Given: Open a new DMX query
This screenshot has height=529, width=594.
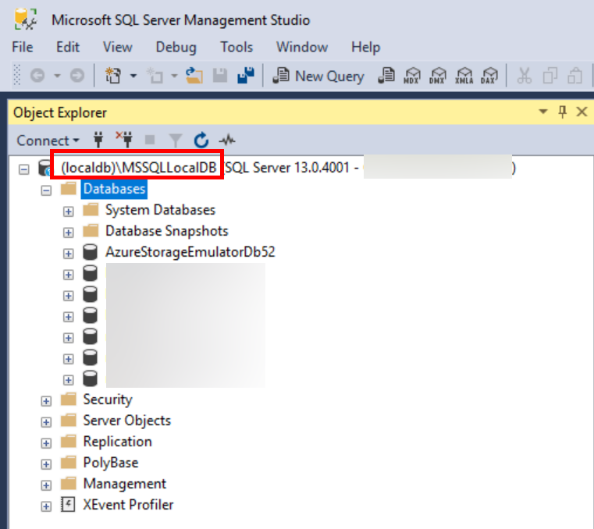Looking at the screenshot, I should [x=438, y=76].
